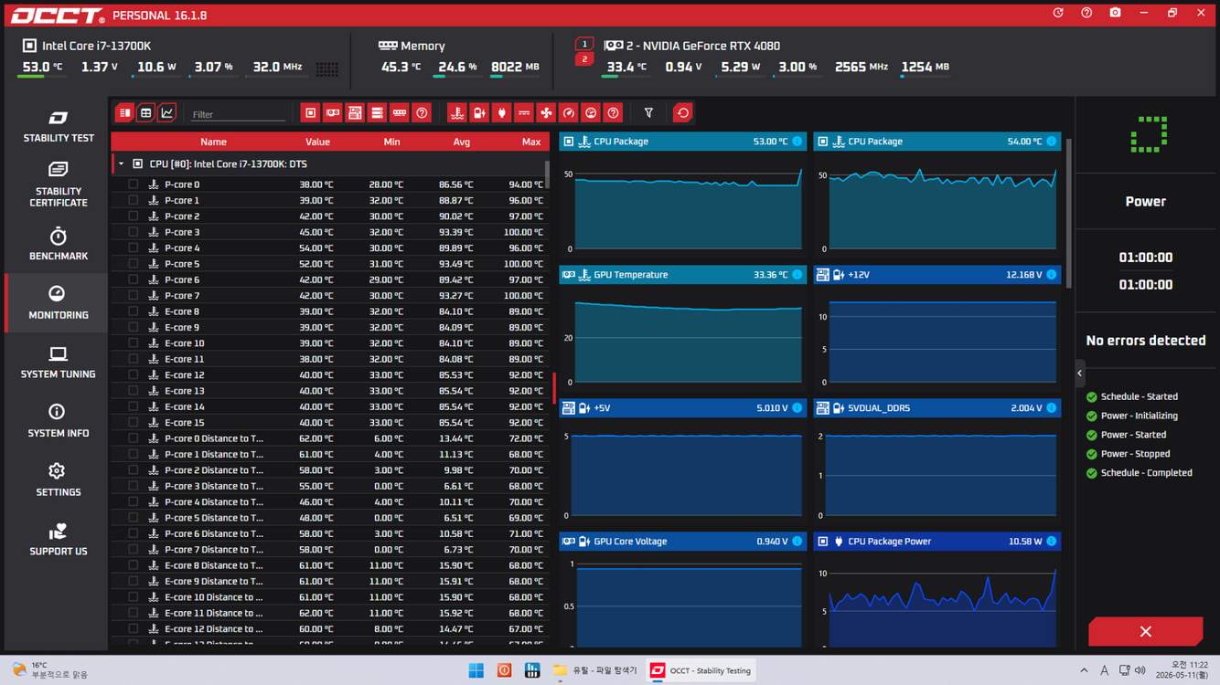The width and height of the screenshot is (1220, 685).
Task: Check the P-core 3 checkbox
Action: [x=134, y=232]
